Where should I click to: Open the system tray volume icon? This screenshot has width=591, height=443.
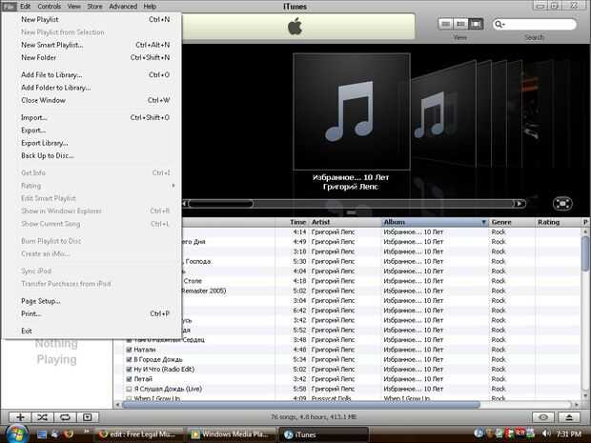tap(545, 433)
